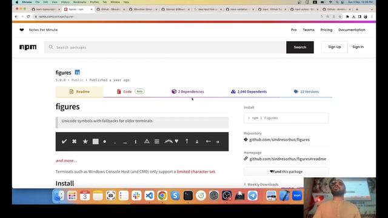Close the figures - npm browser tab
This screenshot has height=218, width=388.
pyautogui.click(x=92, y=9)
